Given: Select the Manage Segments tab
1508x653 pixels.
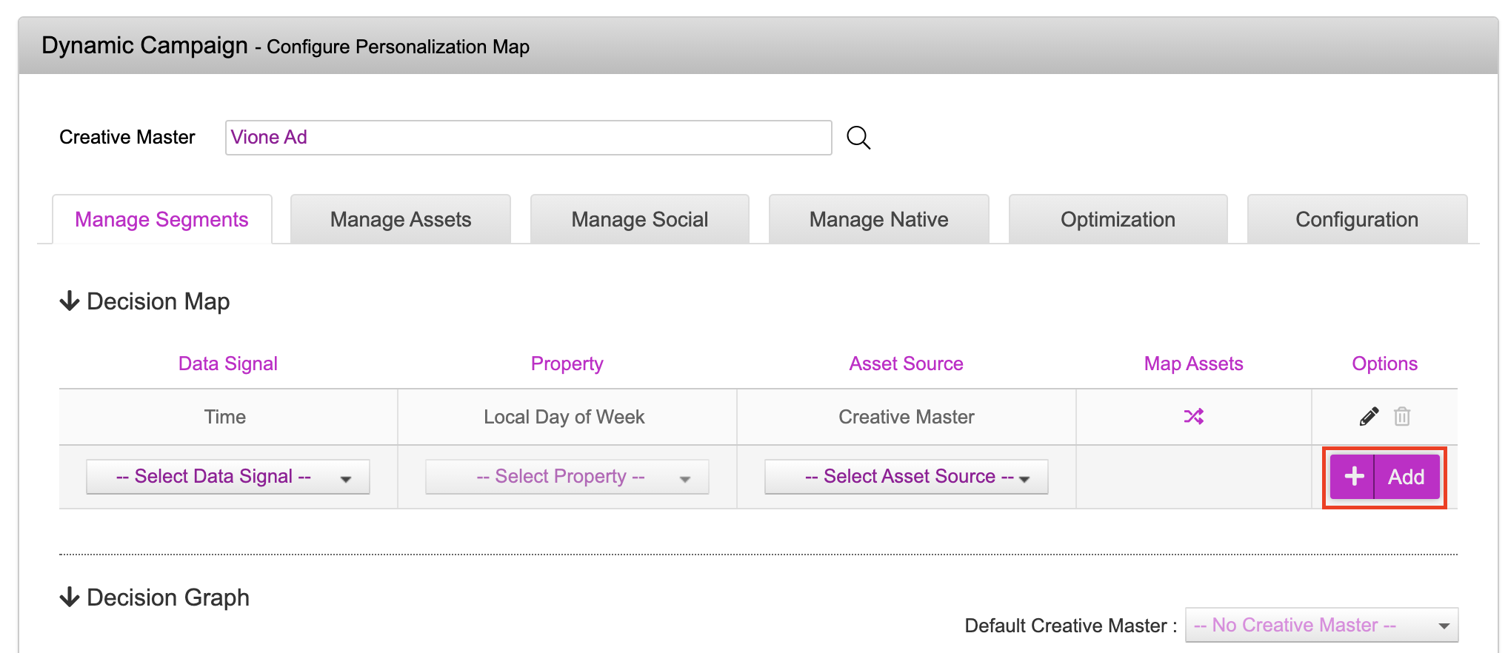Looking at the screenshot, I should tap(161, 220).
